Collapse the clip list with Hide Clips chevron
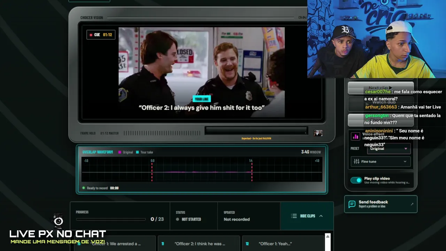The image size is (446, 251). [x=321, y=216]
